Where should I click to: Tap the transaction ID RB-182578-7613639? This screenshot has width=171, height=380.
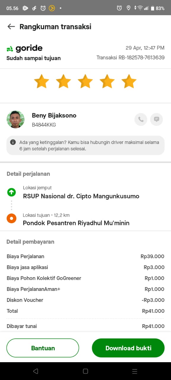click(x=142, y=58)
